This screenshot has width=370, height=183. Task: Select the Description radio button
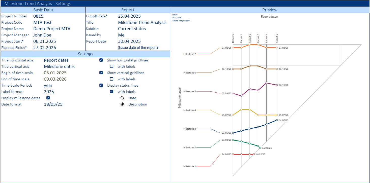(122, 104)
